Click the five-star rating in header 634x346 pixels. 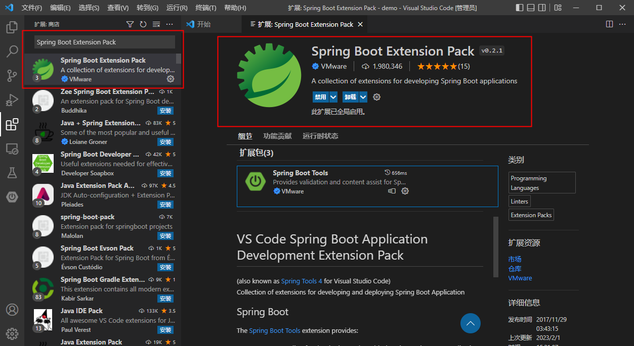point(437,66)
